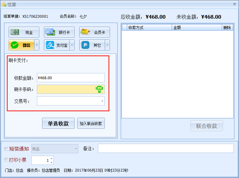Select 支付宝 Alipay payment method
Screen dimensions: 239x178
(x=57, y=45)
